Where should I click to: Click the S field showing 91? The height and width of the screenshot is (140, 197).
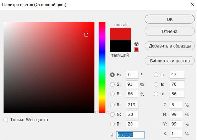click(x=132, y=84)
